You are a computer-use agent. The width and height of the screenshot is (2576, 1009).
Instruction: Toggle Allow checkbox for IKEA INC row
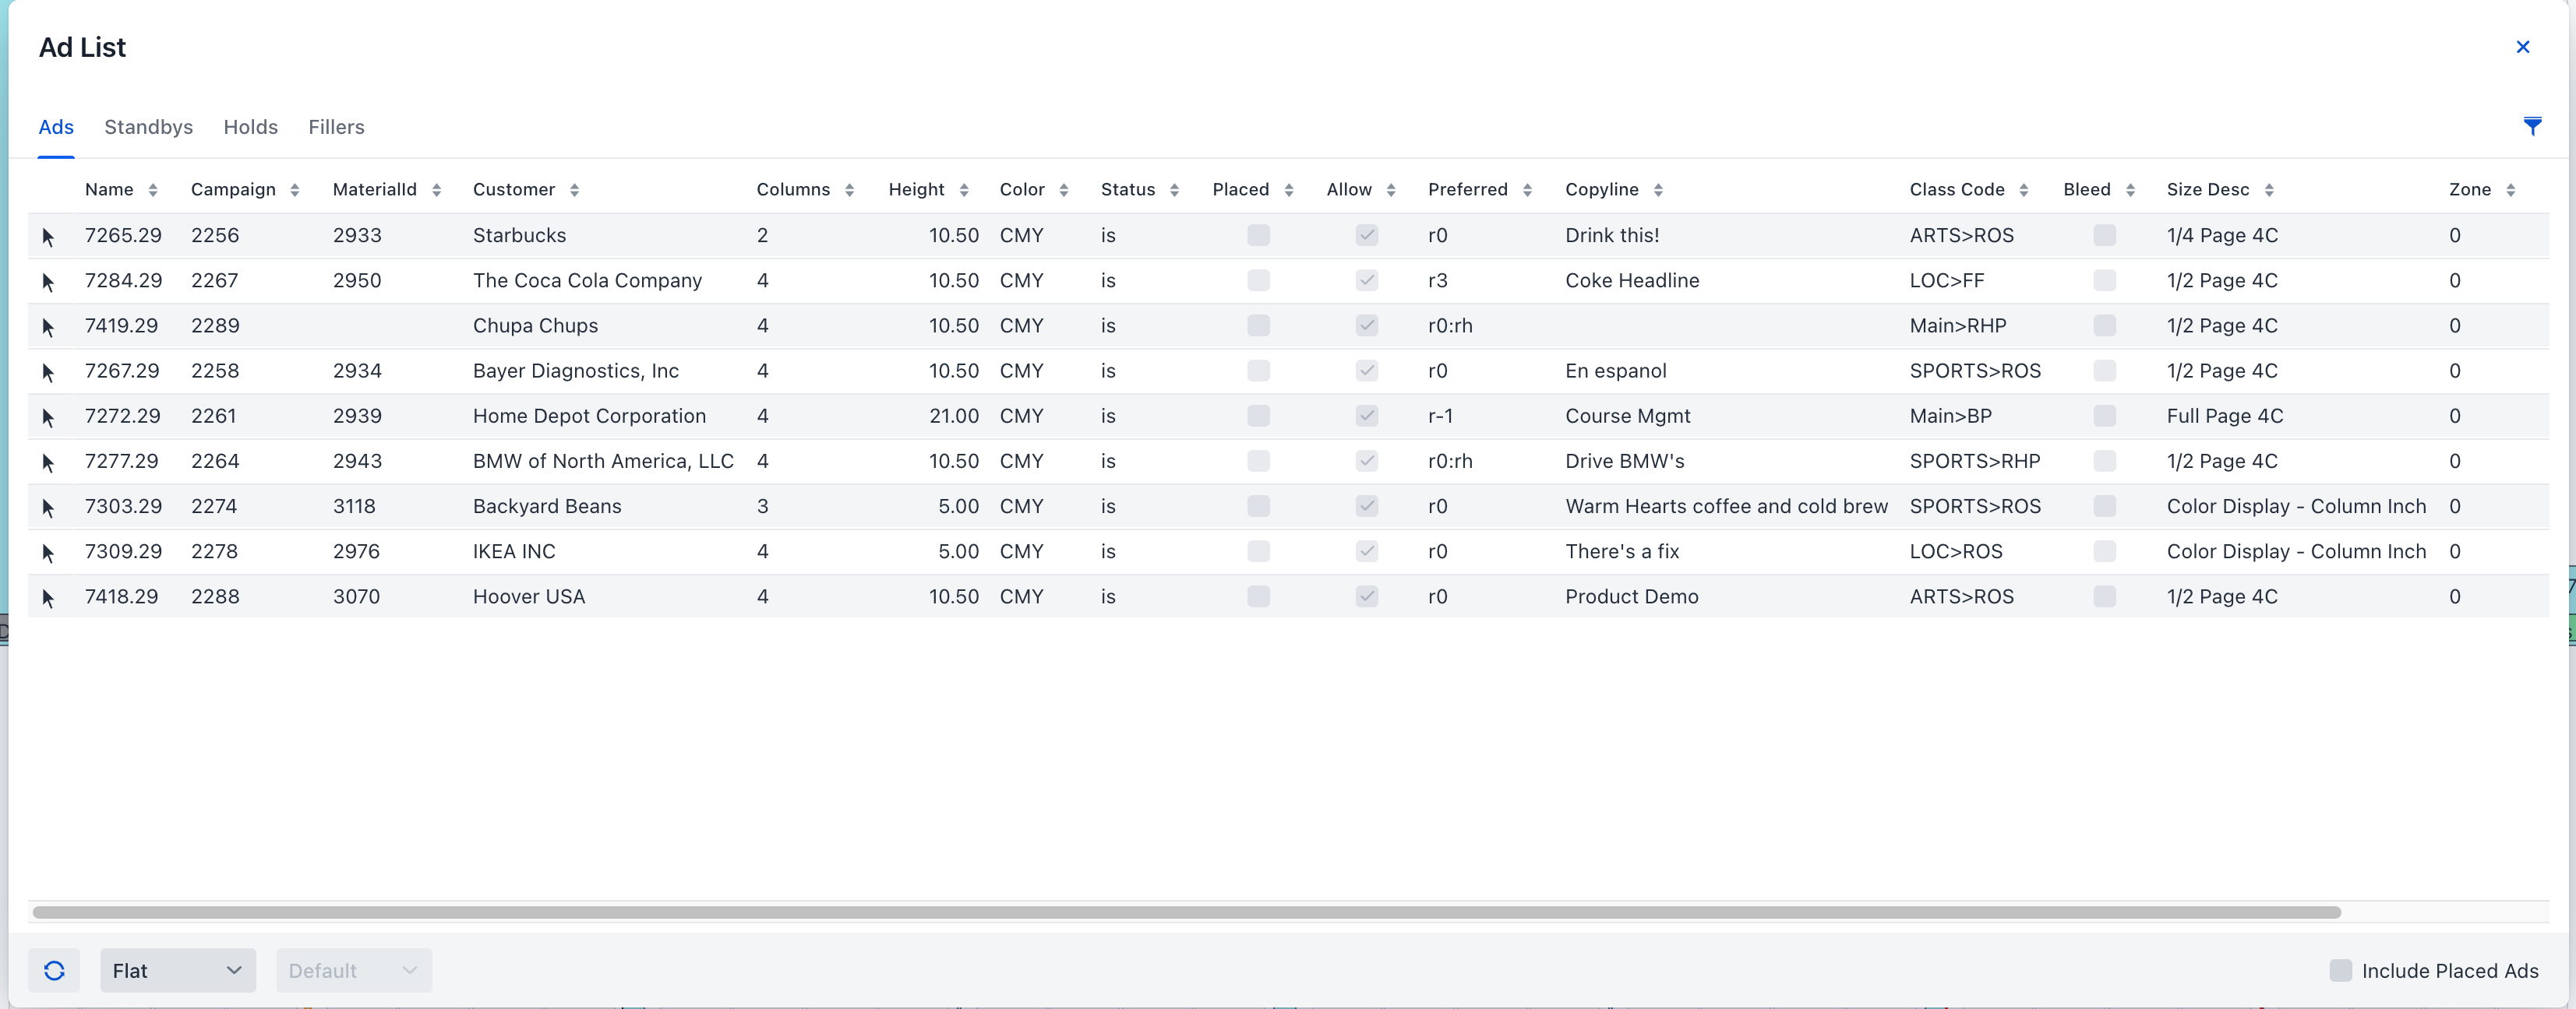(x=1366, y=551)
